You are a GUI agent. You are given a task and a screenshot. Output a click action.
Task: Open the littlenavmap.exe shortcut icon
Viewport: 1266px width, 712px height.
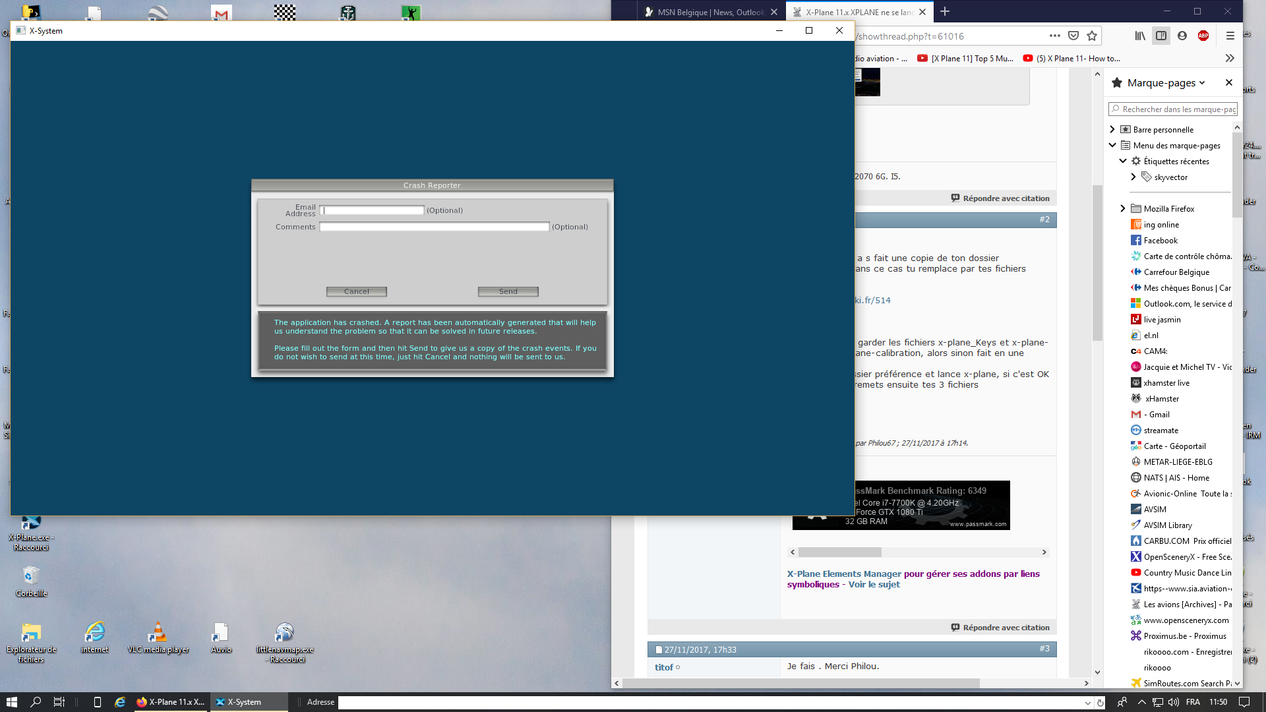point(285,641)
